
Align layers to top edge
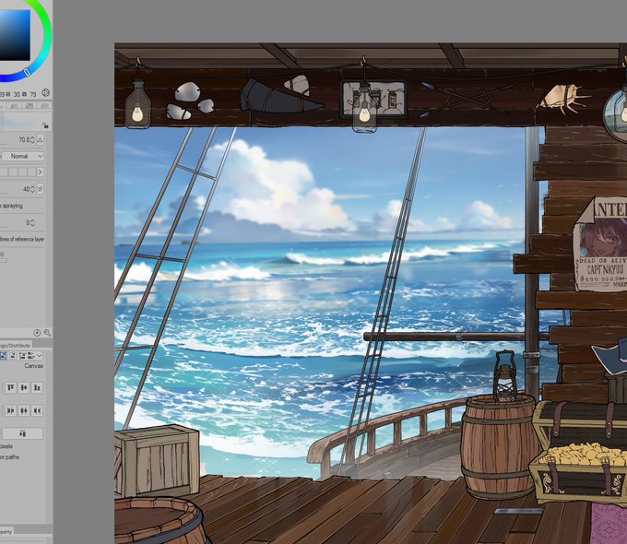tap(11, 387)
